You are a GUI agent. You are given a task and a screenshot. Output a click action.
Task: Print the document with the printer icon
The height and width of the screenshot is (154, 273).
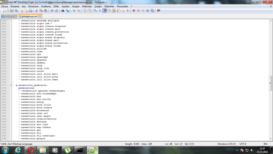[30, 11]
